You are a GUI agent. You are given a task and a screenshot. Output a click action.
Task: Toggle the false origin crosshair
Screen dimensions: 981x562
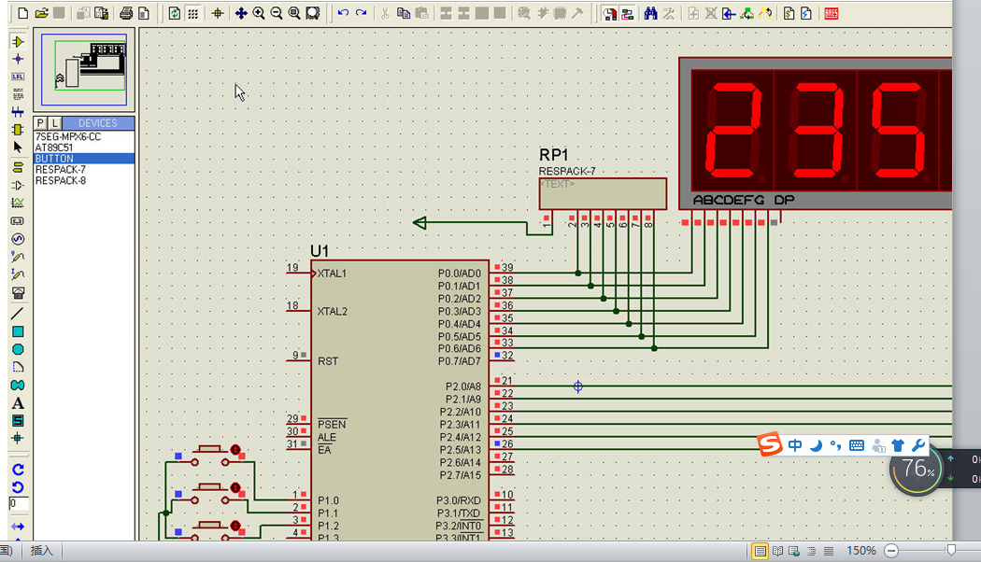(x=218, y=13)
